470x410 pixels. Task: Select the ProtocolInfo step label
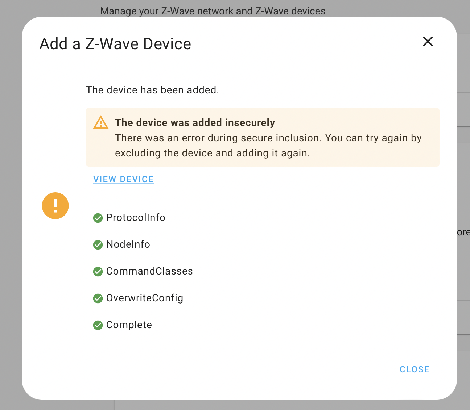point(136,218)
